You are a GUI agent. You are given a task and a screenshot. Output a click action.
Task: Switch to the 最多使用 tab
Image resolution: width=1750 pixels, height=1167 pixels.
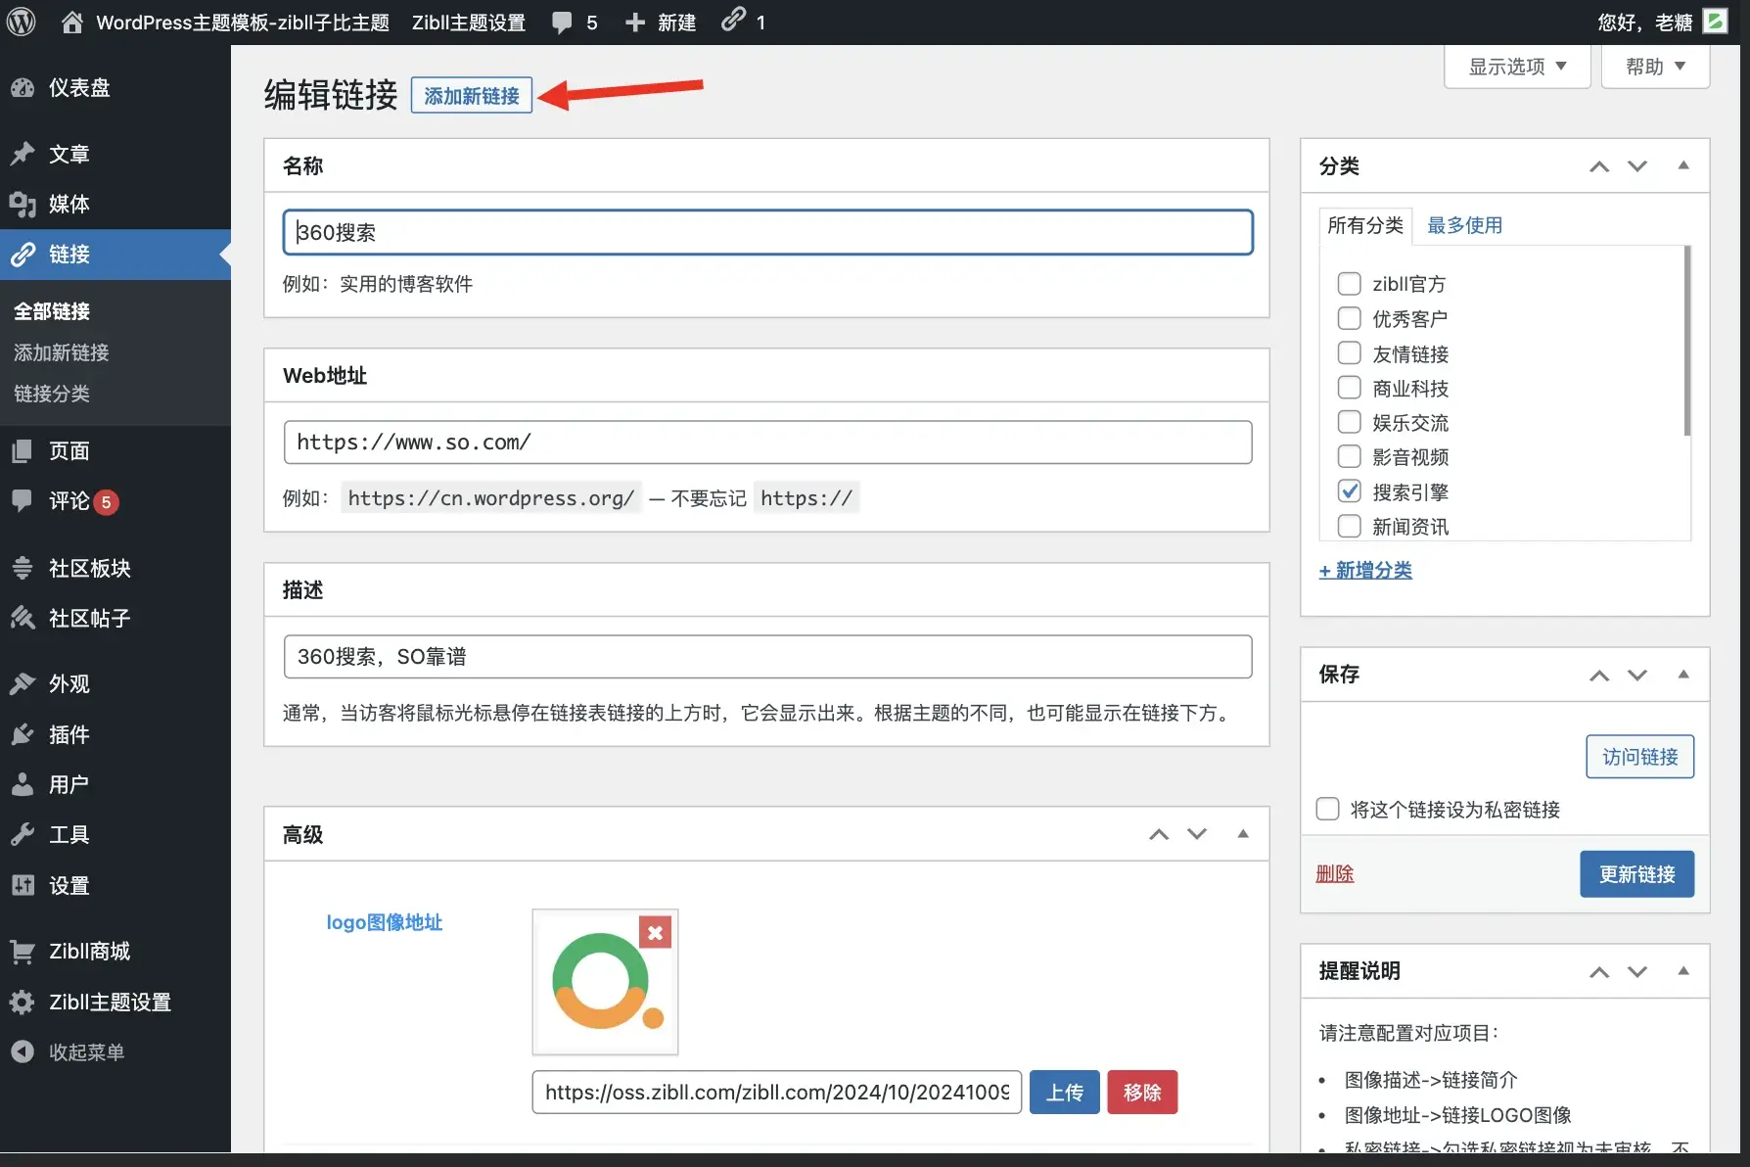(1464, 225)
